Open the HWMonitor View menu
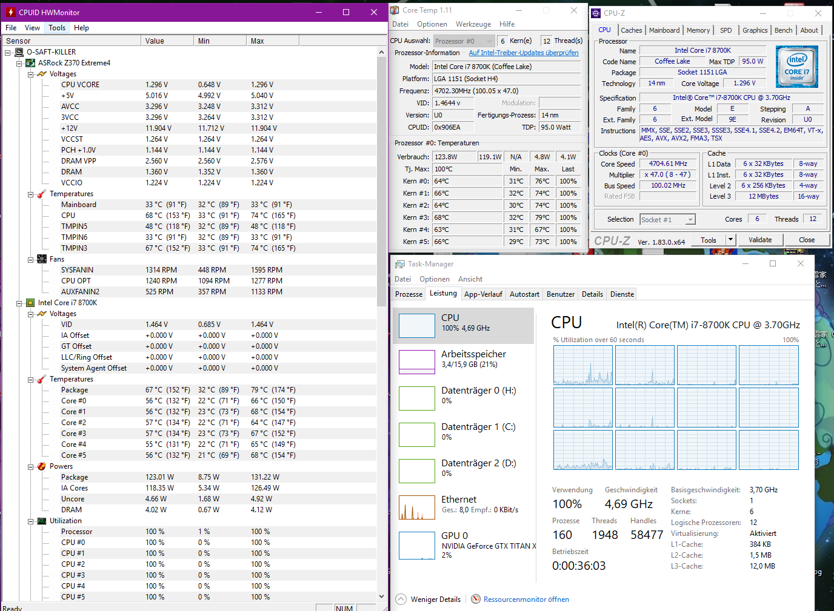The image size is (834, 611). click(x=32, y=28)
